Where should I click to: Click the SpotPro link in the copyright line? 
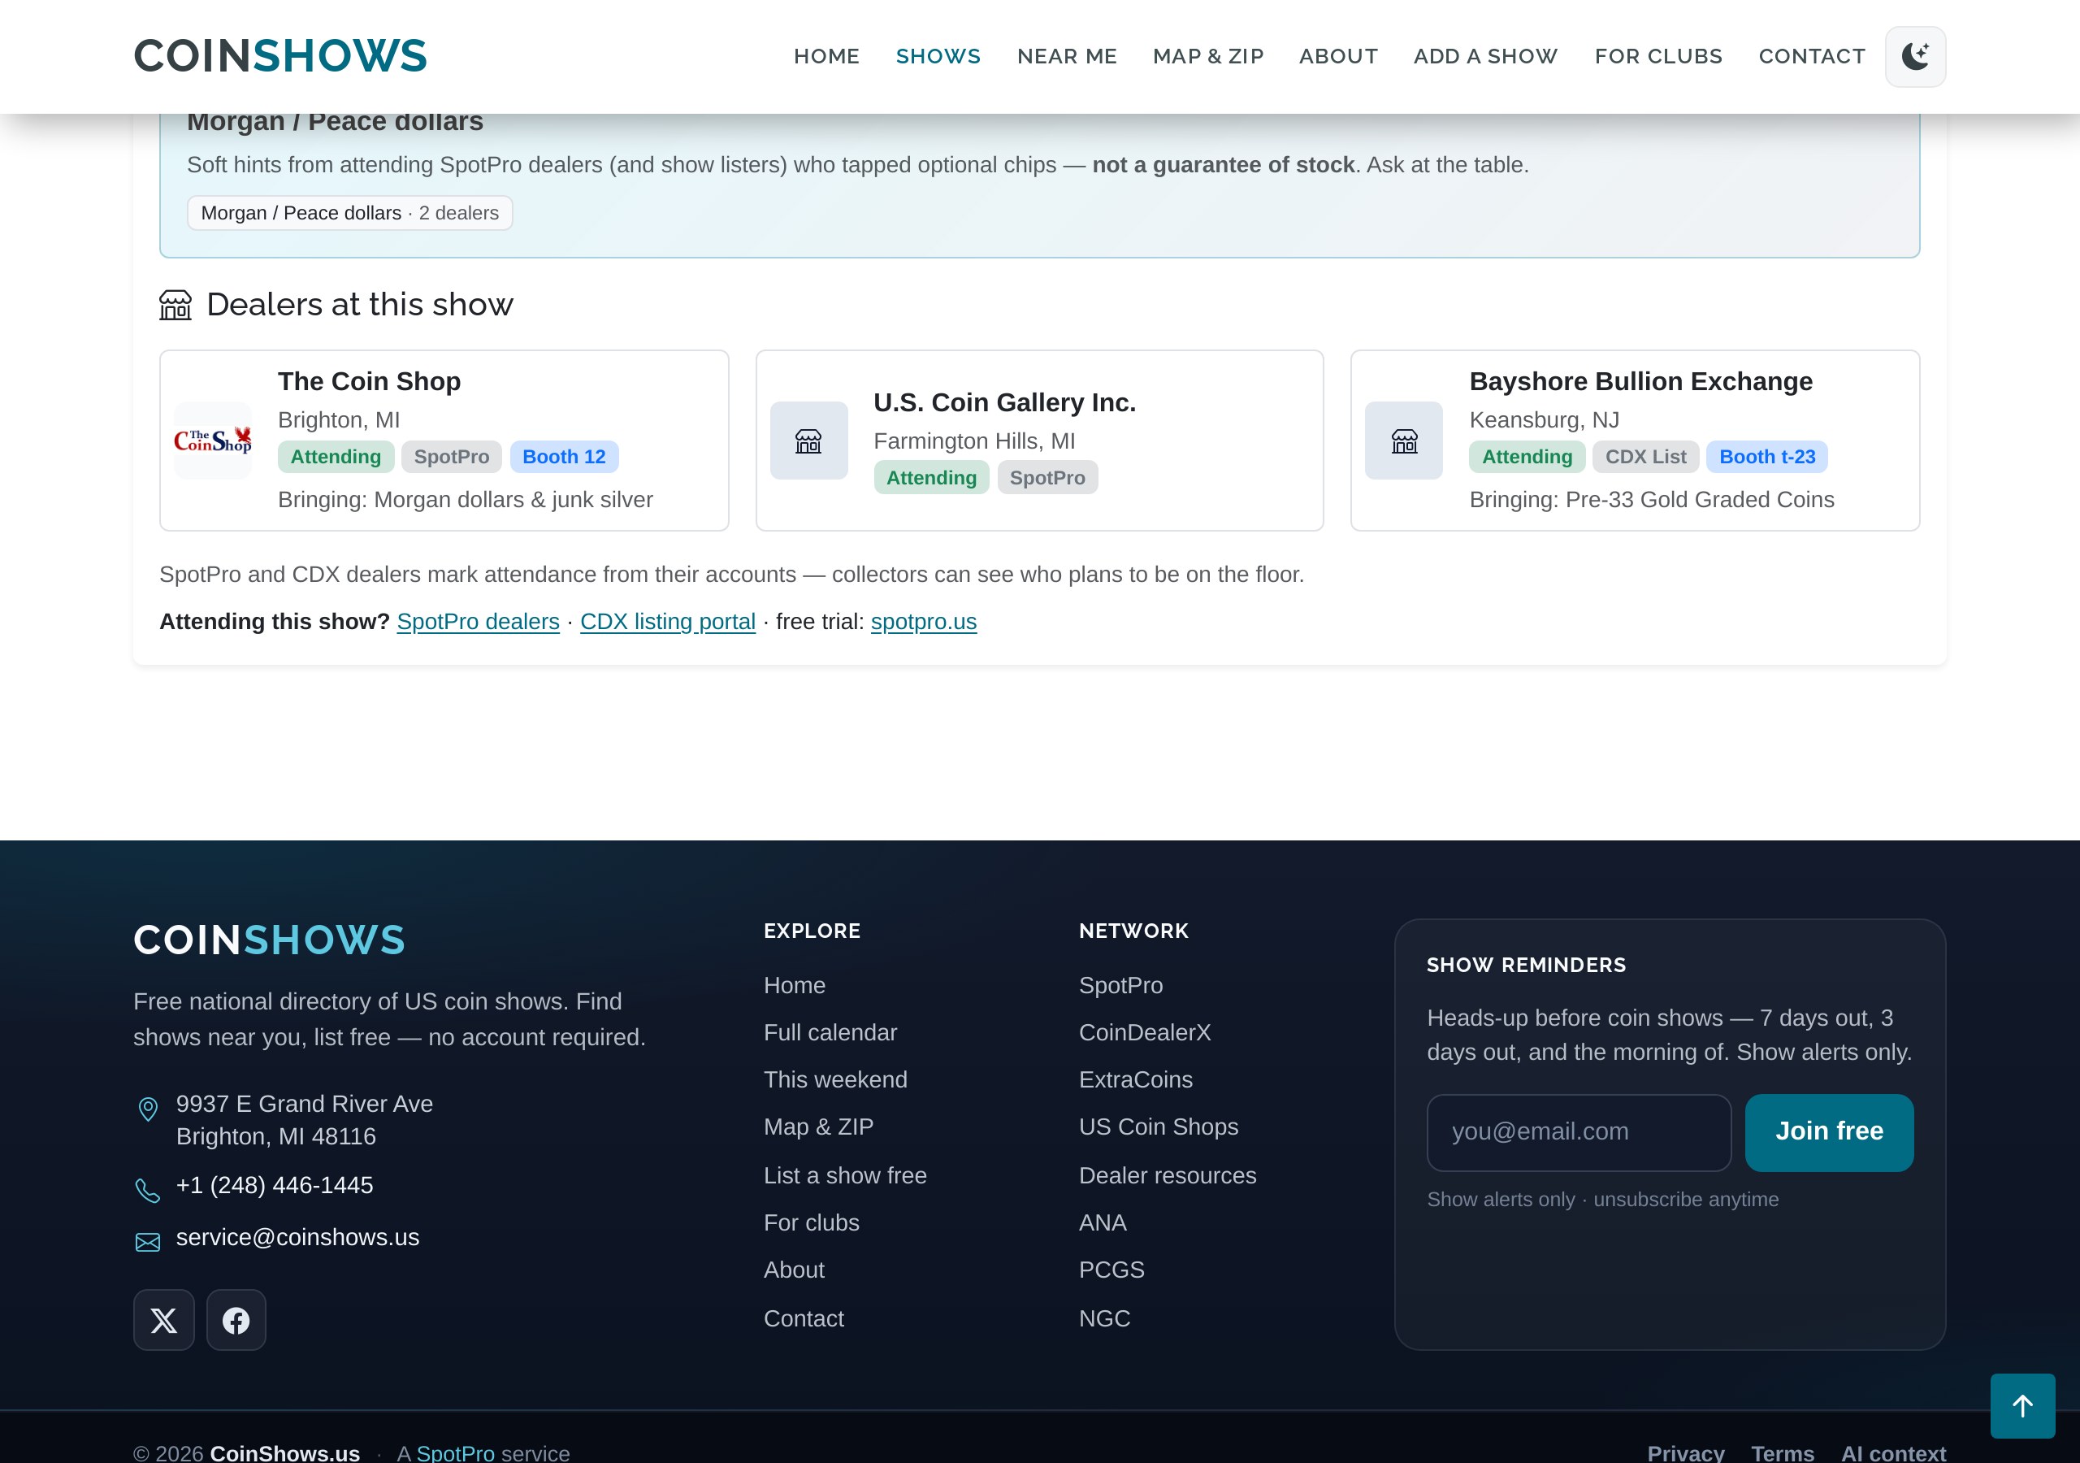[x=456, y=1452]
